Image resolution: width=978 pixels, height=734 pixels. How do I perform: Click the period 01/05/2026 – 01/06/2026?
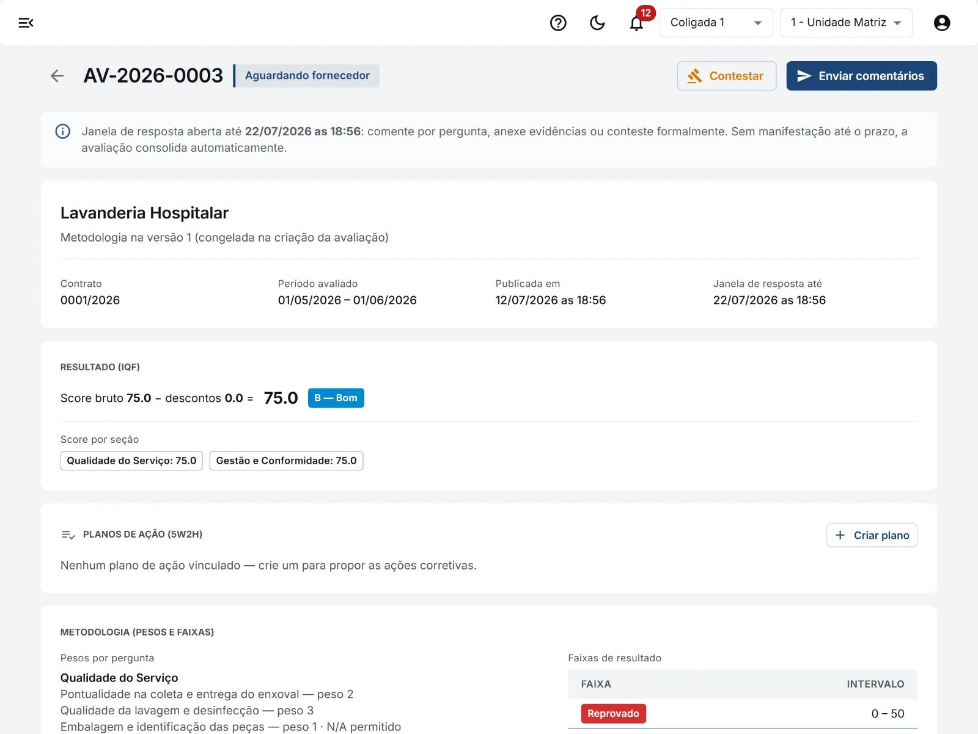coord(347,300)
